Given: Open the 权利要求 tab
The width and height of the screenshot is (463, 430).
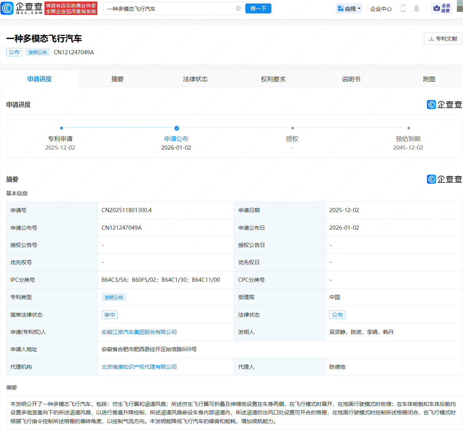Looking at the screenshot, I should [x=273, y=79].
